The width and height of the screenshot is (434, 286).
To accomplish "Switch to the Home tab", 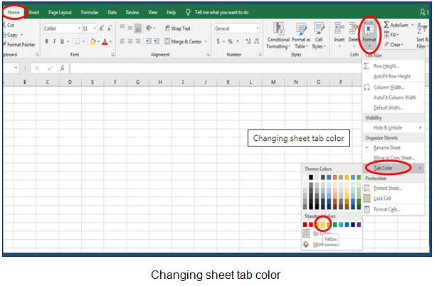I will point(14,13).
